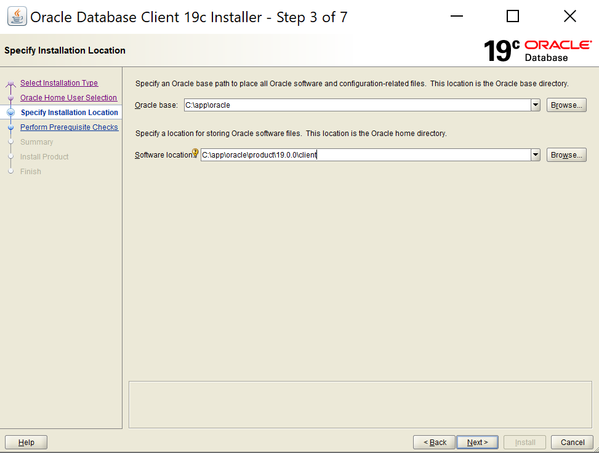
Task: Jump to Perform Prerequisite Checks step
Action: pyautogui.click(x=69, y=127)
